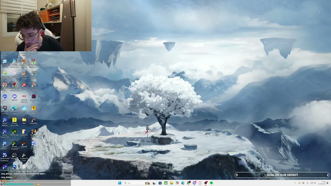Click the taskbar search box

tap(138, 183)
